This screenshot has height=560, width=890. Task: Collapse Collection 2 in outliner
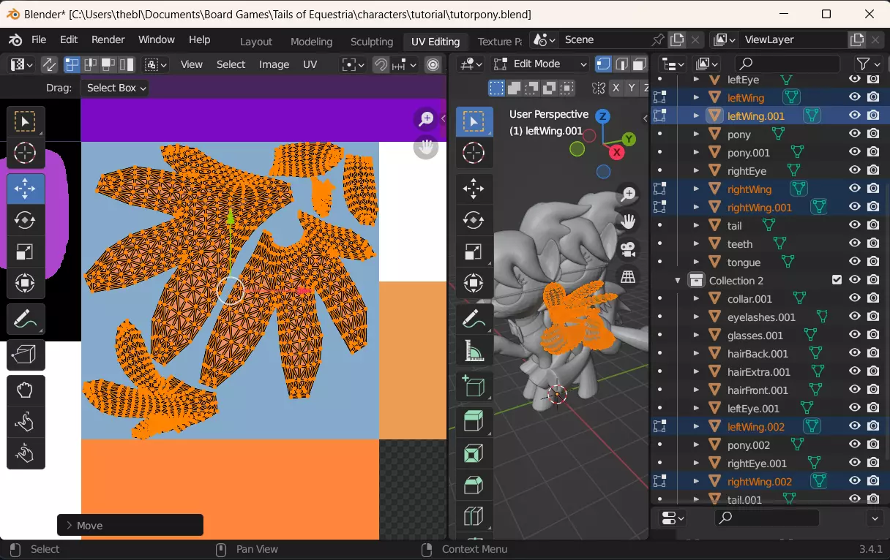(x=678, y=281)
